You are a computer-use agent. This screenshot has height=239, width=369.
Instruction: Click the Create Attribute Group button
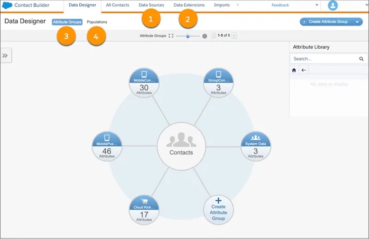[x=328, y=21]
